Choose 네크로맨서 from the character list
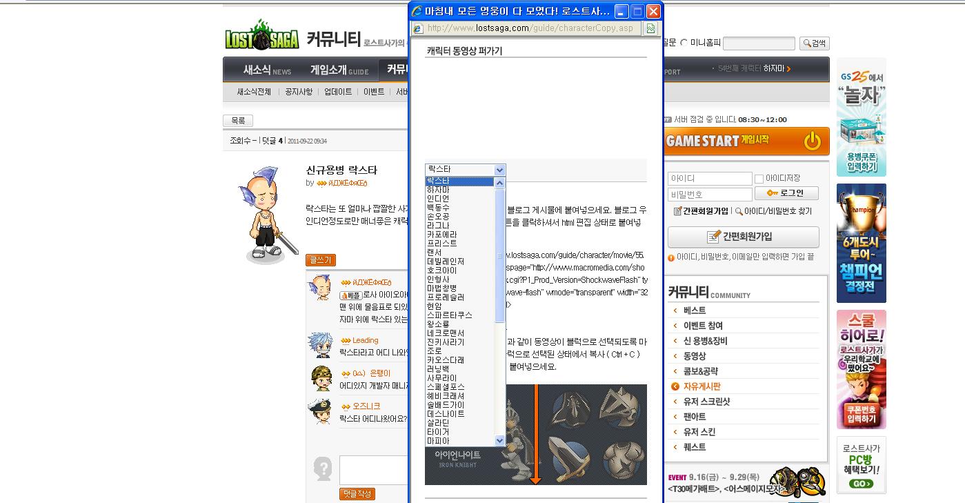Viewport: 965px width, 503px height. [446, 333]
